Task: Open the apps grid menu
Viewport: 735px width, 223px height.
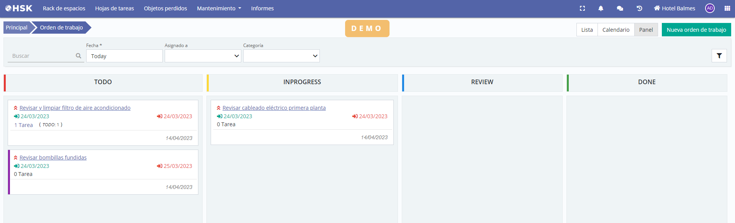Action: click(727, 8)
